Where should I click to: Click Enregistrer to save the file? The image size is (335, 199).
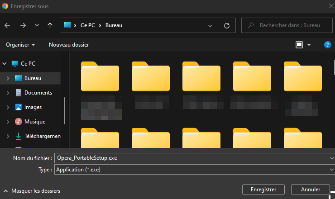tap(263, 190)
